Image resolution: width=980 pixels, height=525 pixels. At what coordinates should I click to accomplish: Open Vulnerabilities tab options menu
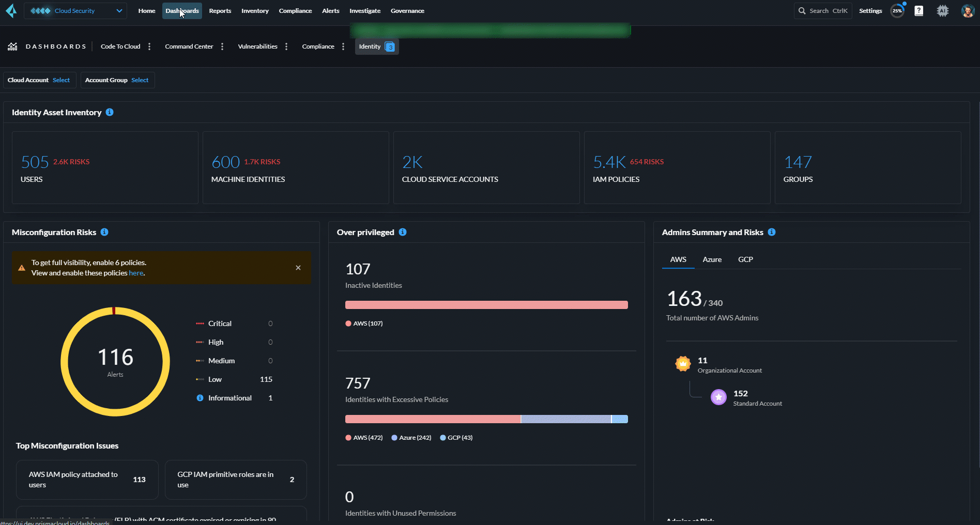[286, 47]
